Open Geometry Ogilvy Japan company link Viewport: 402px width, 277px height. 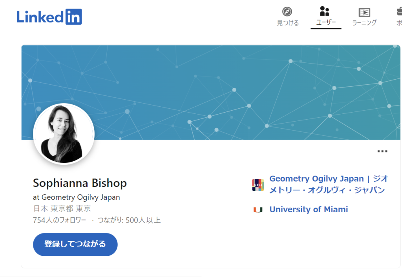329,184
